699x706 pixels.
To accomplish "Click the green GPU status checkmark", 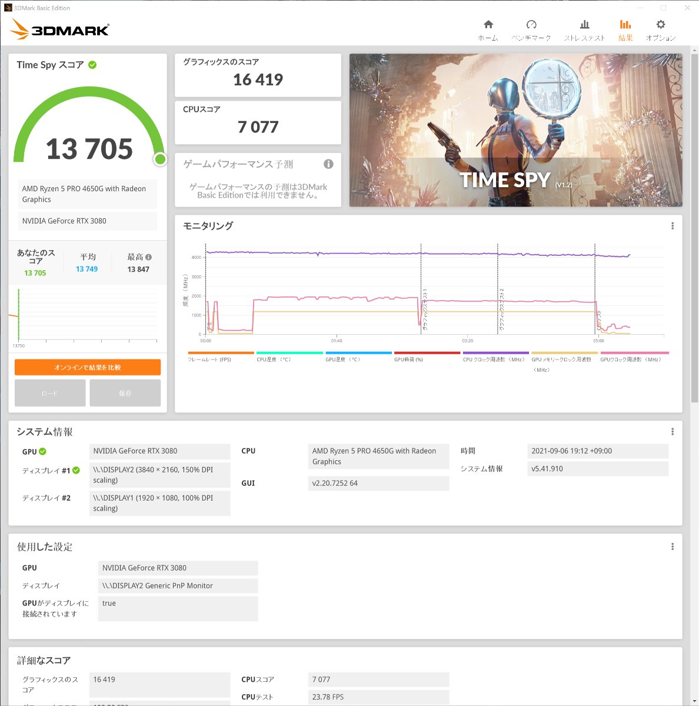I will [42, 451].
